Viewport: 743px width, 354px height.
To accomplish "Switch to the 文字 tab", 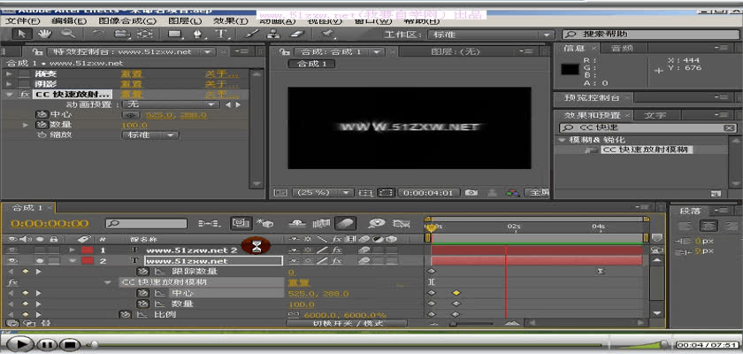I will (655, 115).
